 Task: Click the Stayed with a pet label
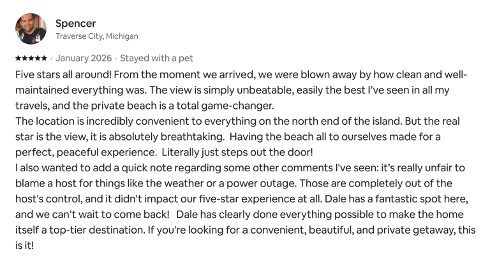pyautogui.click(x=156, y=59)
